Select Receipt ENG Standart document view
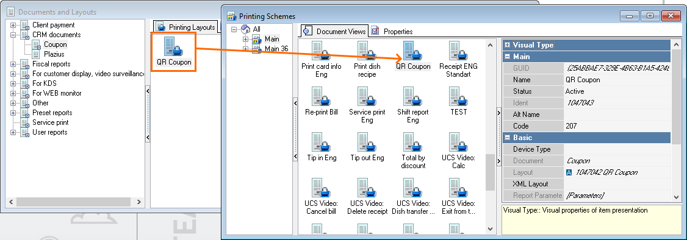 (458, 60)
